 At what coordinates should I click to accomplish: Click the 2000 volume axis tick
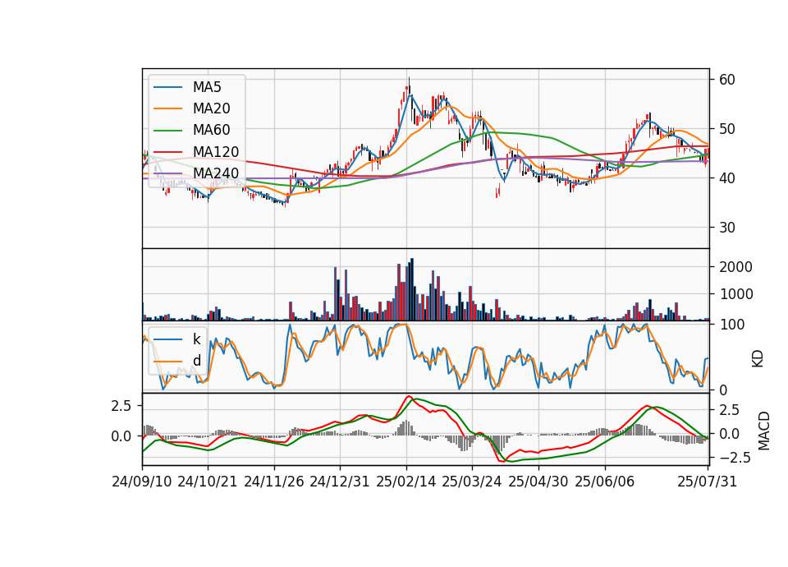[x=735, y=266]
